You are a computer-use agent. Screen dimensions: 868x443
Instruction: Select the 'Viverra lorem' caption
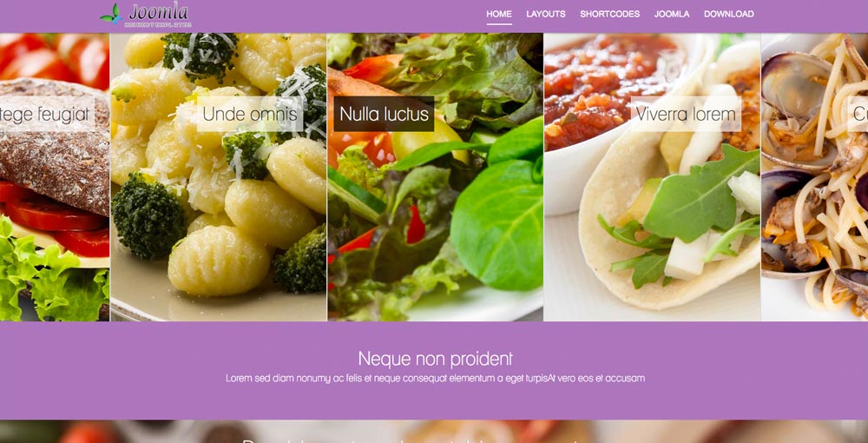[x=686, y=114]
